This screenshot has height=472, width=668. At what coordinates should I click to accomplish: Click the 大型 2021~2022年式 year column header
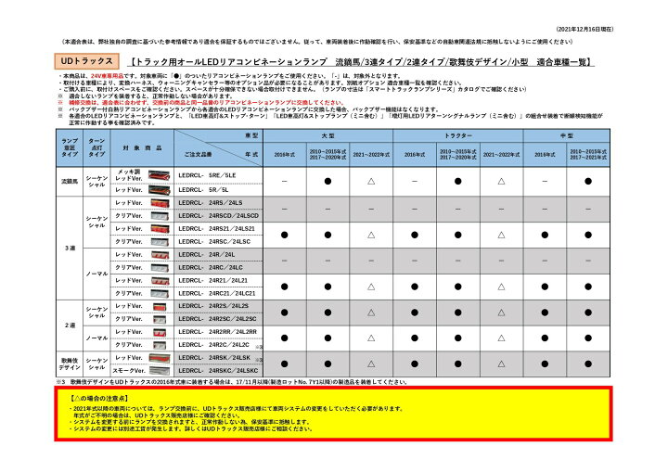[x=371, y=155]
